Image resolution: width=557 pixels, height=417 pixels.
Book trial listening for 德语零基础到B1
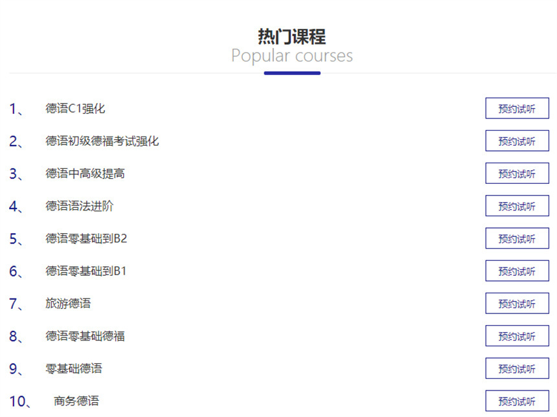(517, 271)
